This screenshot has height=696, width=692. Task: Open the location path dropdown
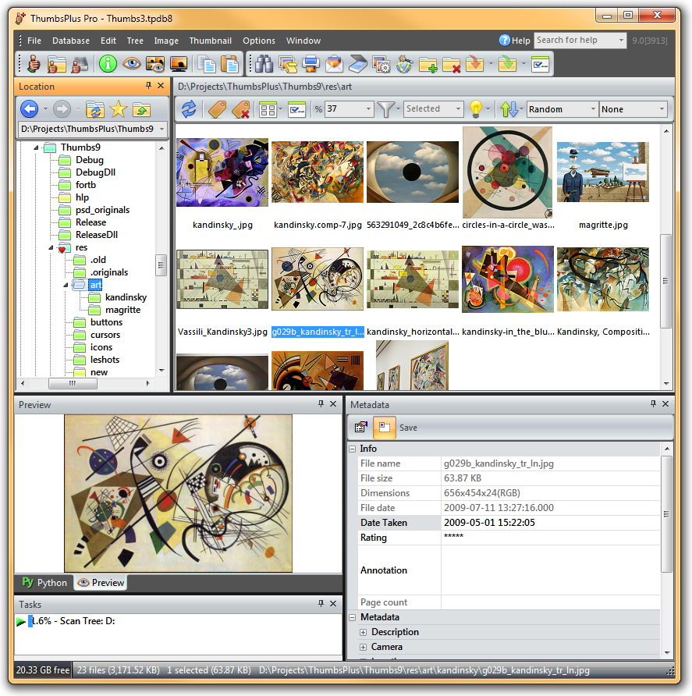click(x=162, y=129)
